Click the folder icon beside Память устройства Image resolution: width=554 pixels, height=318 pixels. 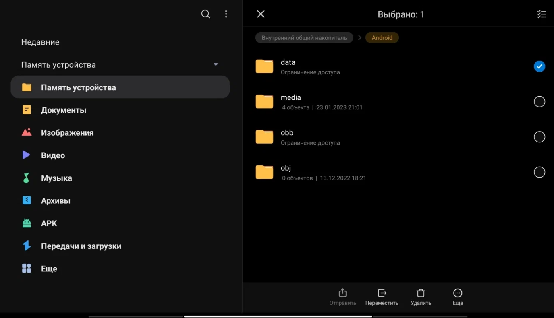(x=27, y=87)
